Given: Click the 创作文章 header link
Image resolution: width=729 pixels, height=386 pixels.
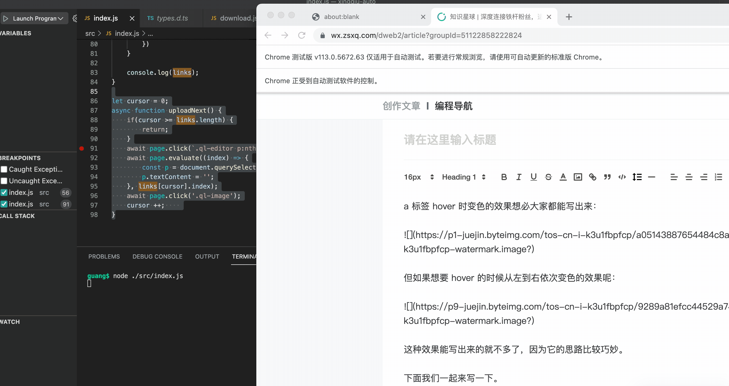Looking at the screenshot, I should pyautogui.click(x=401, y=106).
